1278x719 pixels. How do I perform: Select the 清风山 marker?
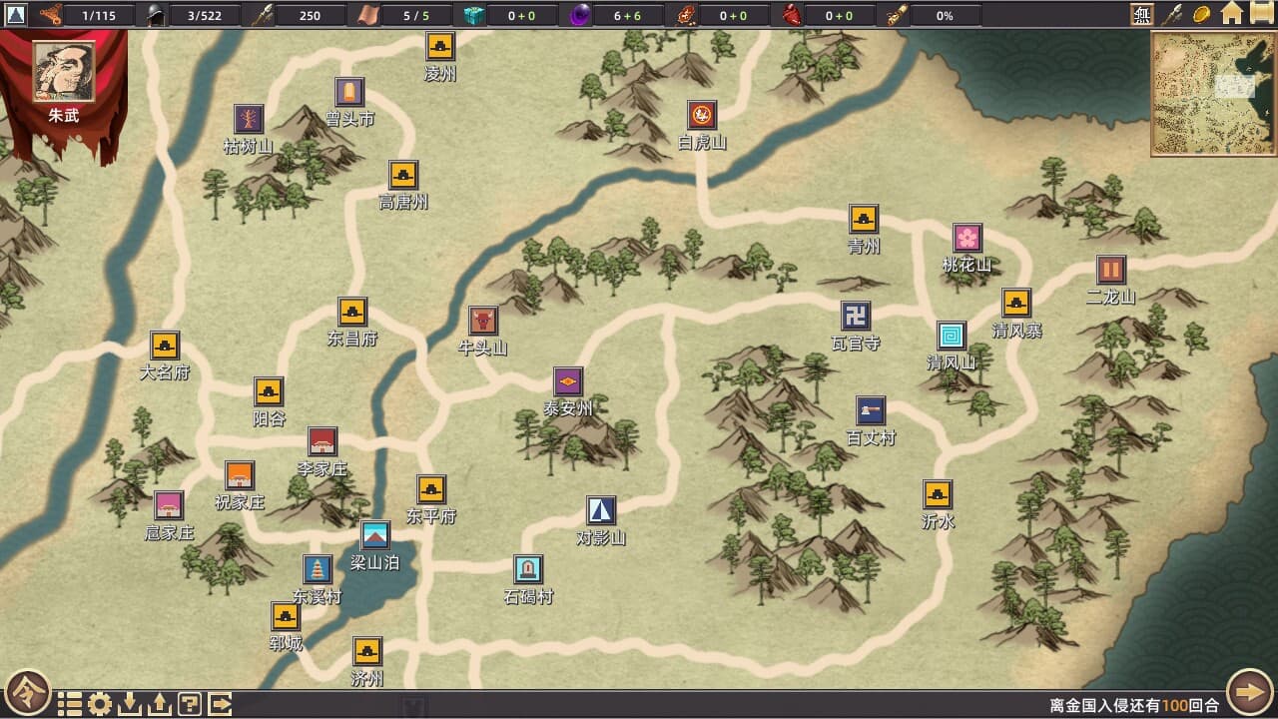click(952, 336)
